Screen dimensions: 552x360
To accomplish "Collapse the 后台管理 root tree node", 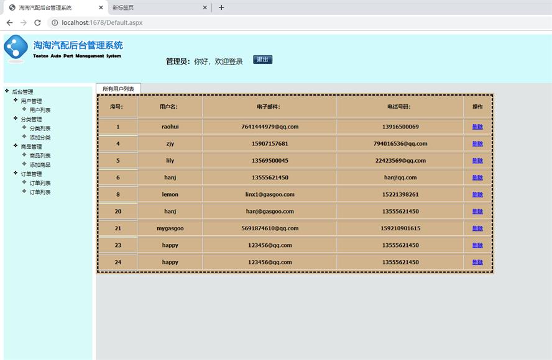I will coord(7,91).
